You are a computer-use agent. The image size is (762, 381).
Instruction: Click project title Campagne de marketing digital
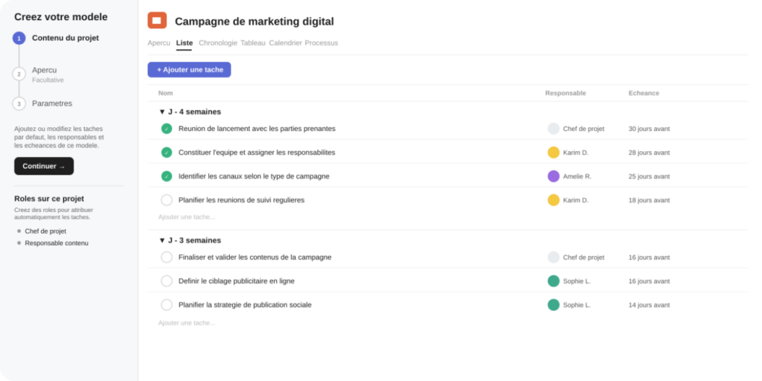click(x=254, y=22)
